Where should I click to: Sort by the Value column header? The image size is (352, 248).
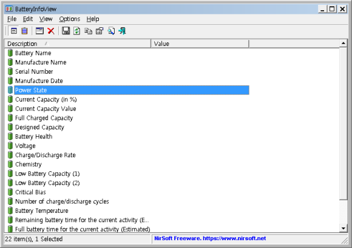[200, 44]
